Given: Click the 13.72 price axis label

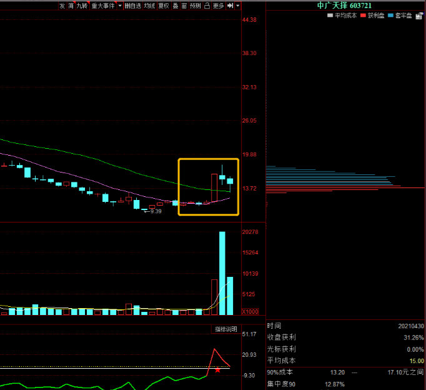Looking at the screenshot, I should click(249, 188).
